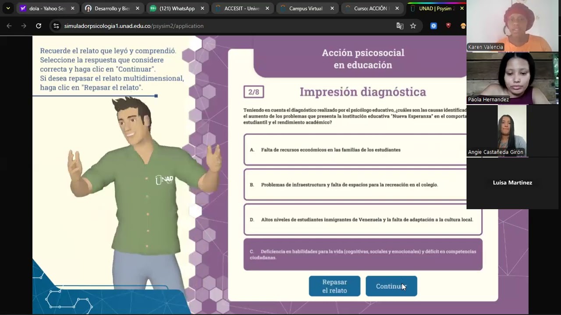Screen dimensions: 561x315
Task: Switch to the Curso: ACCIÓN tab
Action: pos(371,8)
